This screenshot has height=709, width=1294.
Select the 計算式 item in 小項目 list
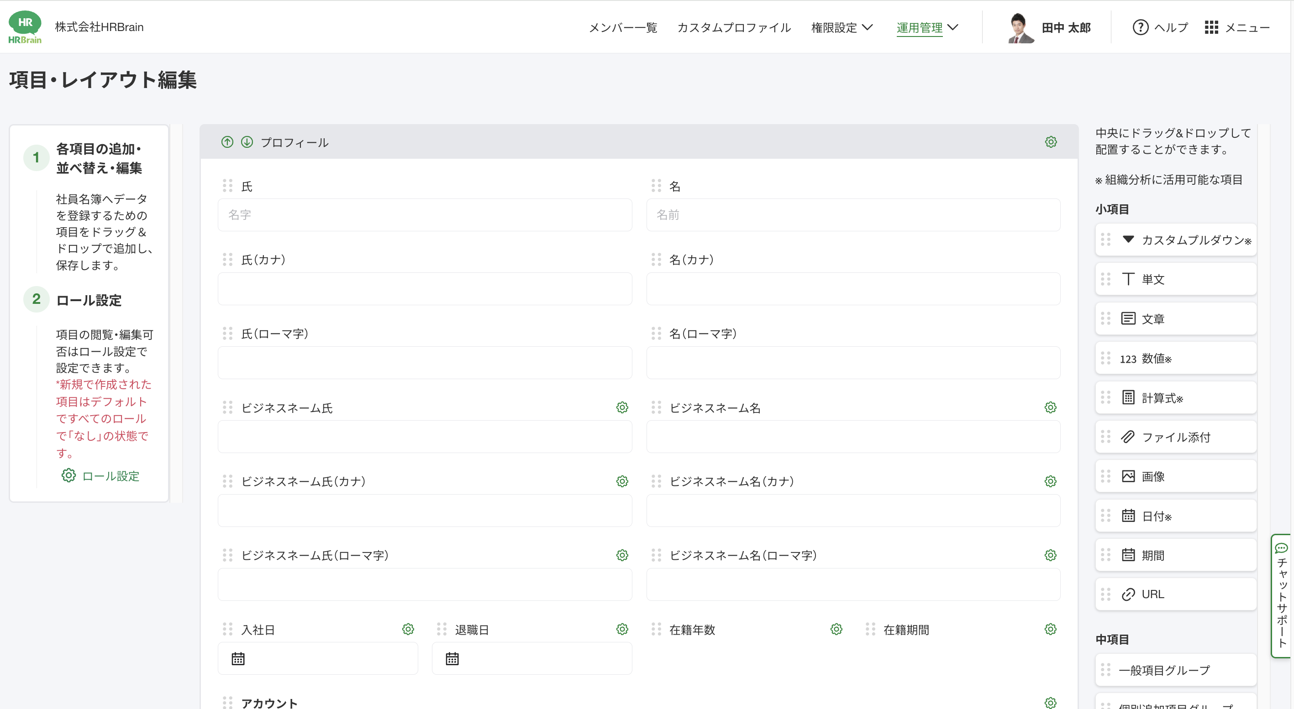(1175, 398)
